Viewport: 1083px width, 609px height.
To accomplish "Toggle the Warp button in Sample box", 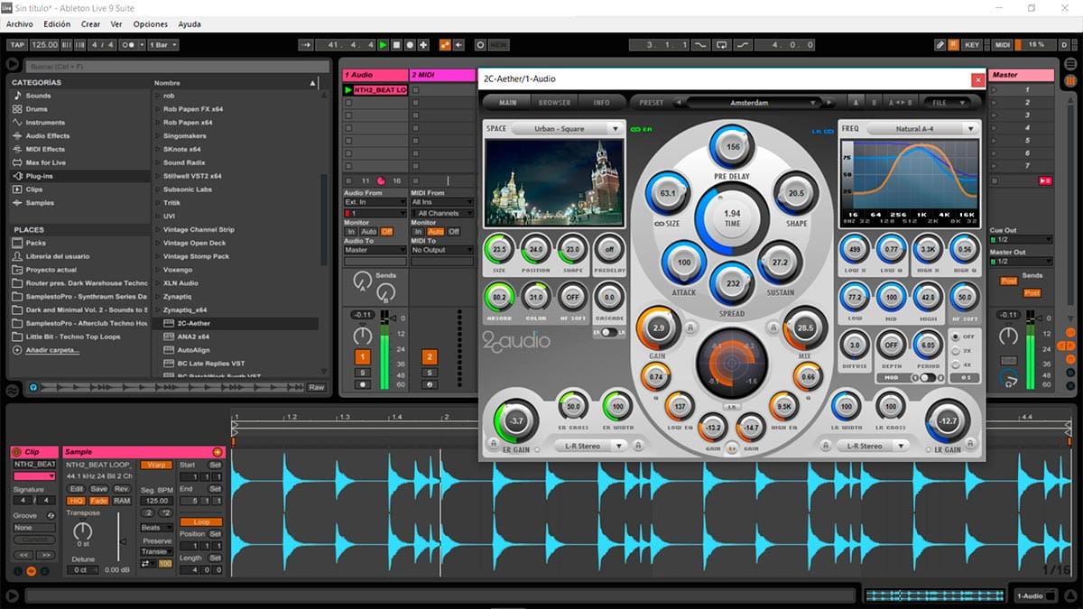I will (156, 465).
